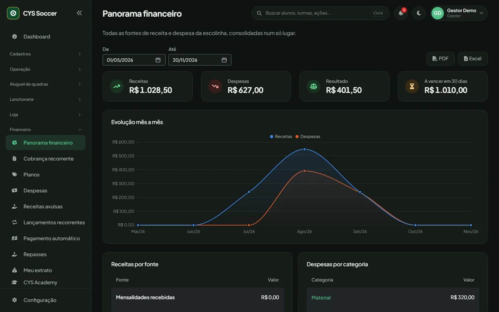This screenshot has width=499, height=312.
Task: Export report to Excel
Action: 473,59
